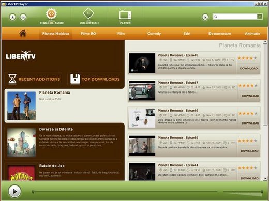Download Planeta Romania Episod 8

pyautogui.click(x=249, y=68)
